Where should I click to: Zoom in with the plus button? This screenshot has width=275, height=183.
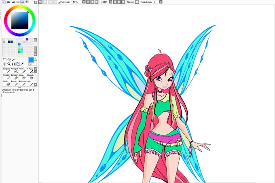point(92,2)
